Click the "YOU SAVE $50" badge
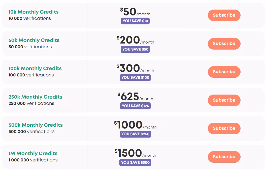 [135, 49]
